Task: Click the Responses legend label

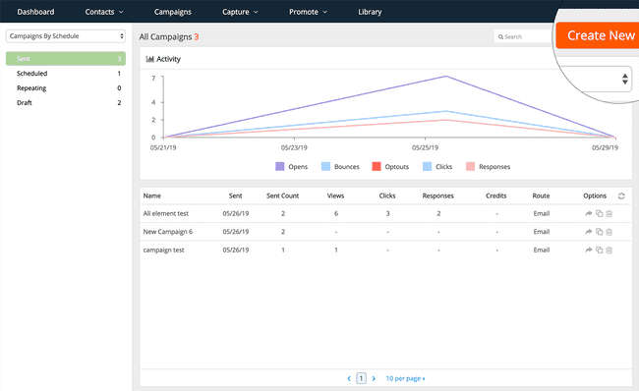Action: (x=494, y=167)
